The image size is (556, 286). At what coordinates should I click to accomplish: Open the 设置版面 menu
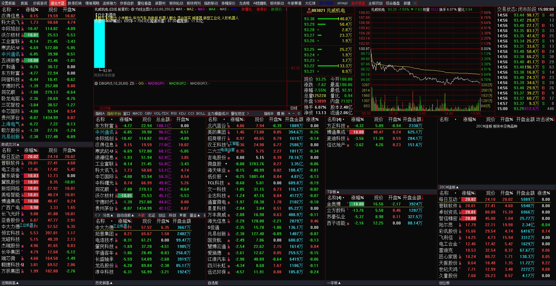click(8, 3)
